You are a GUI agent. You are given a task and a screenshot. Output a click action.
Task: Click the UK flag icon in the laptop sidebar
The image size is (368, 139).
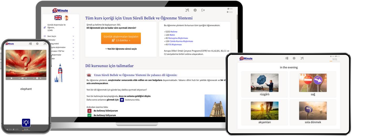point(58,18)
